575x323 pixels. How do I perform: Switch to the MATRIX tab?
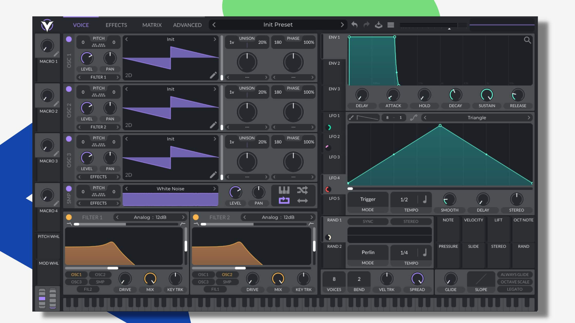pyautogui.click(x=152, y=25)
